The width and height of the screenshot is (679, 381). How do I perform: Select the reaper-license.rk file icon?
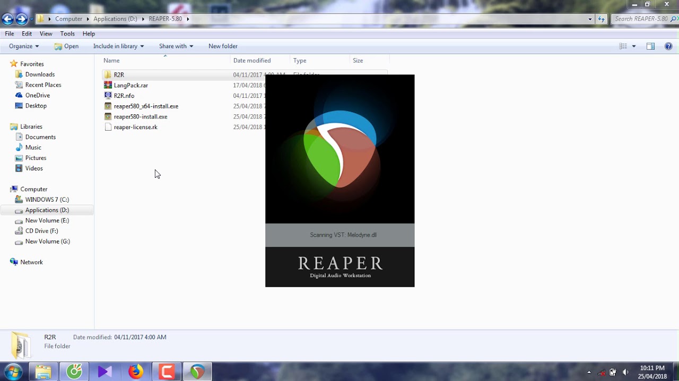(x=108, y=127)
